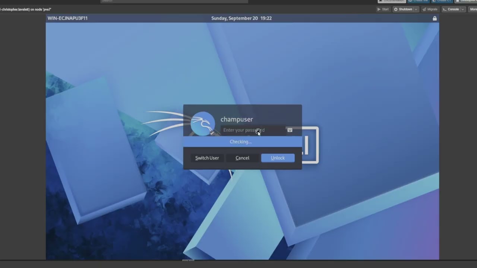The width and height of the screenshot is (477, 268).
Task: Open the Console button in Proxmox toolbar
Action: pyautogui.click(x=451, y=9)
